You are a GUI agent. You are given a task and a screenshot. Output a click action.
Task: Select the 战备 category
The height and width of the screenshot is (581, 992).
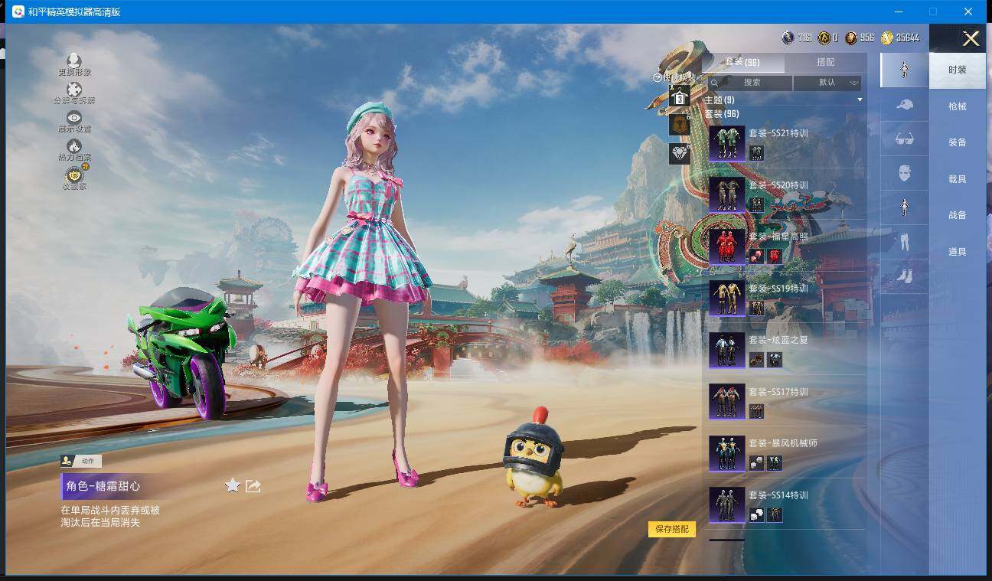pos(957,215)
